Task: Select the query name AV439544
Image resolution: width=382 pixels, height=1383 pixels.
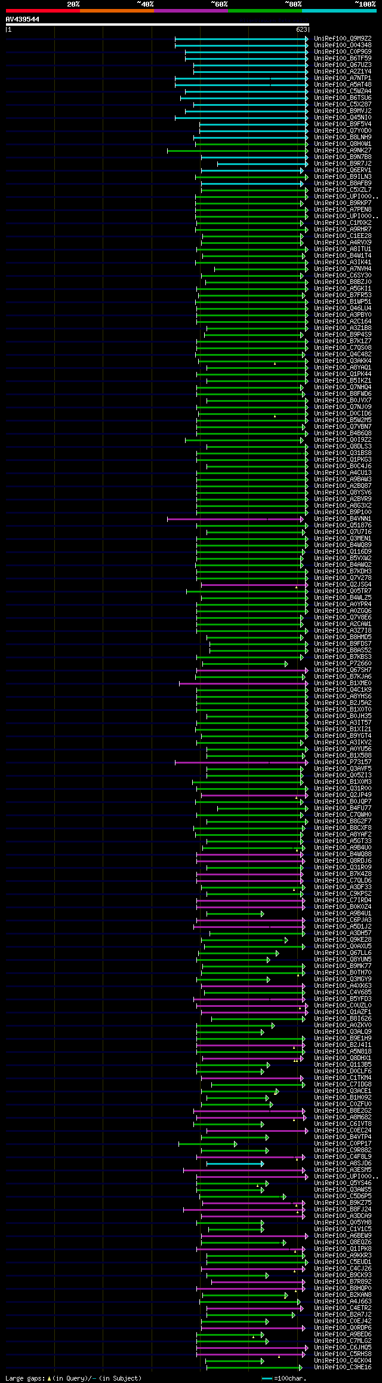Action: [23, 19]
